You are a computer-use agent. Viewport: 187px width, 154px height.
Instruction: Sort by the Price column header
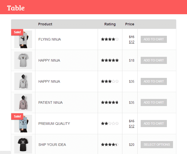click(130, 24)
